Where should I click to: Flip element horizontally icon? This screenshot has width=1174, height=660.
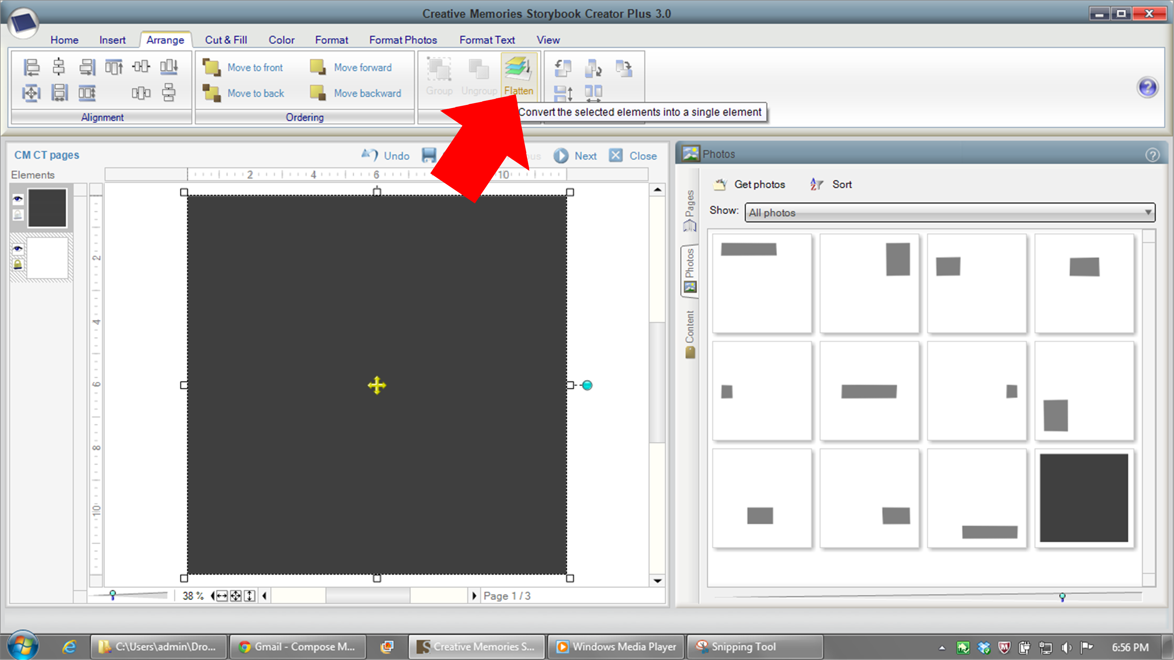(593, 93)
